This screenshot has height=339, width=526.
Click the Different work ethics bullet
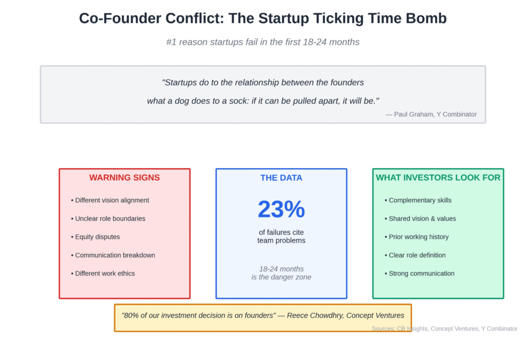click(105, 273)
